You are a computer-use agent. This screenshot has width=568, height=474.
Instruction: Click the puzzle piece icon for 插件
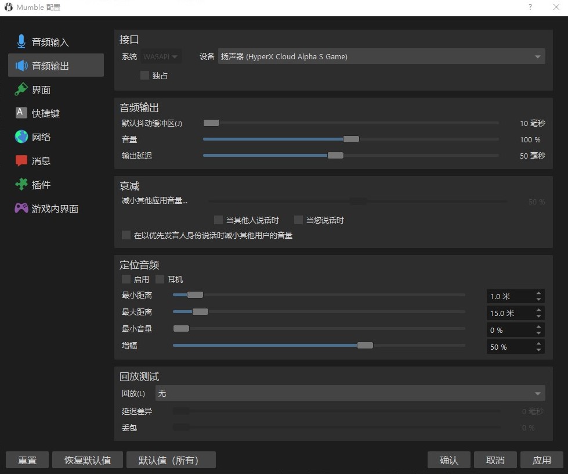21,185
